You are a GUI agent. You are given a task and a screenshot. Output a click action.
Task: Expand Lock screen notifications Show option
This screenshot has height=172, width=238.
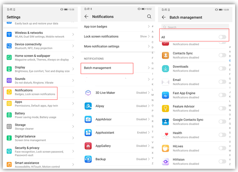pos(145,37)
